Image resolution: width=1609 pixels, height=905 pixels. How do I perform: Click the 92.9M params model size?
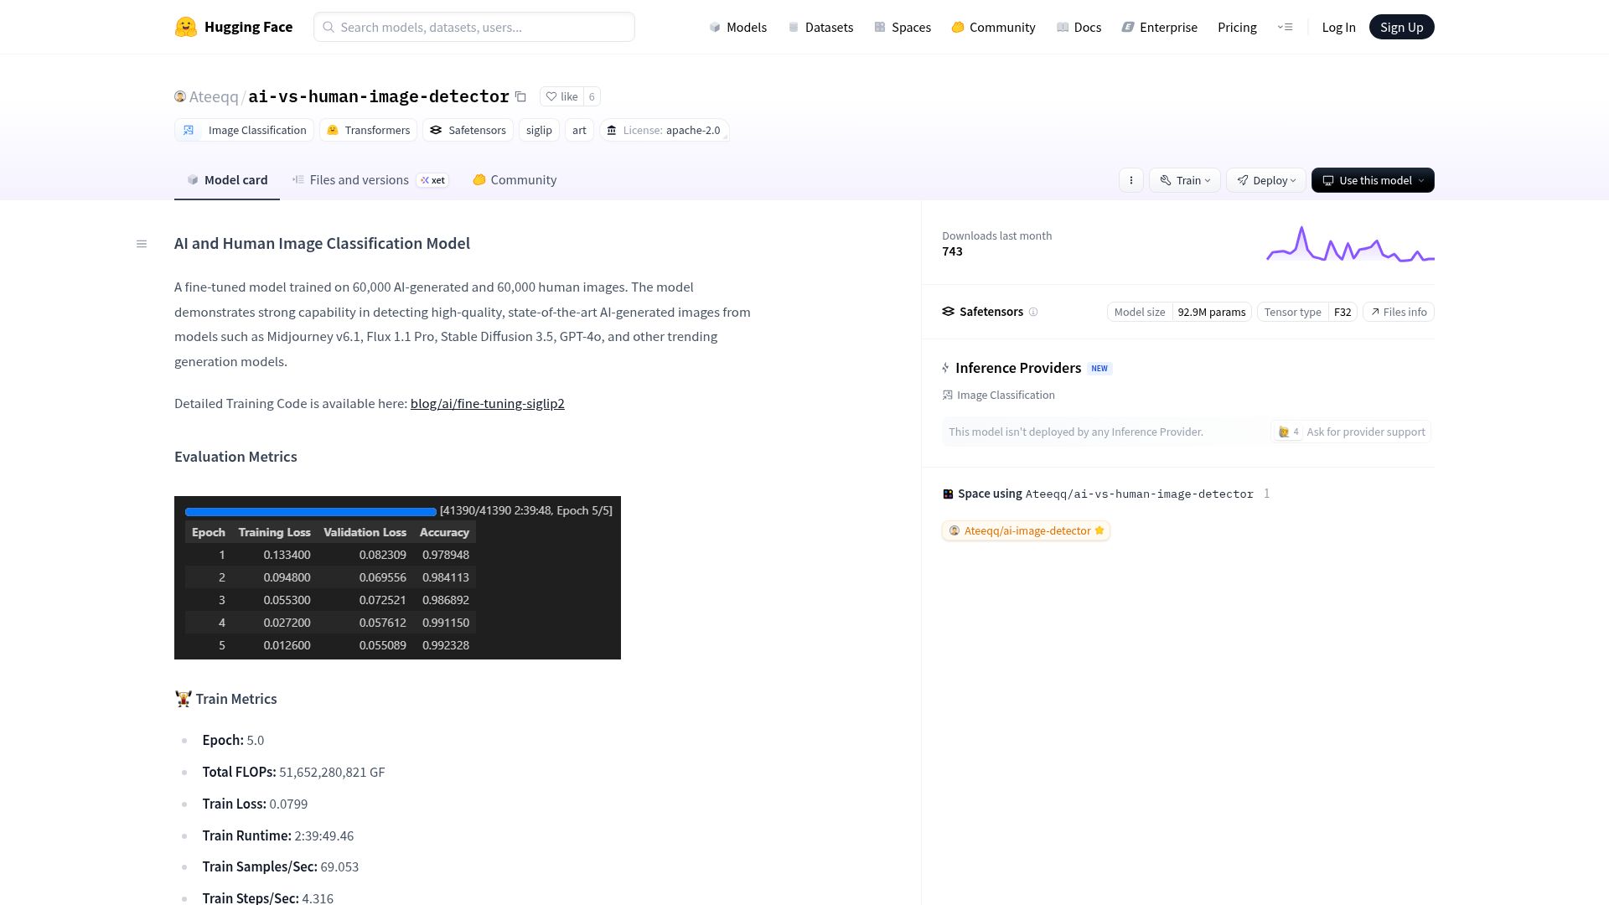coord(1212,312)
